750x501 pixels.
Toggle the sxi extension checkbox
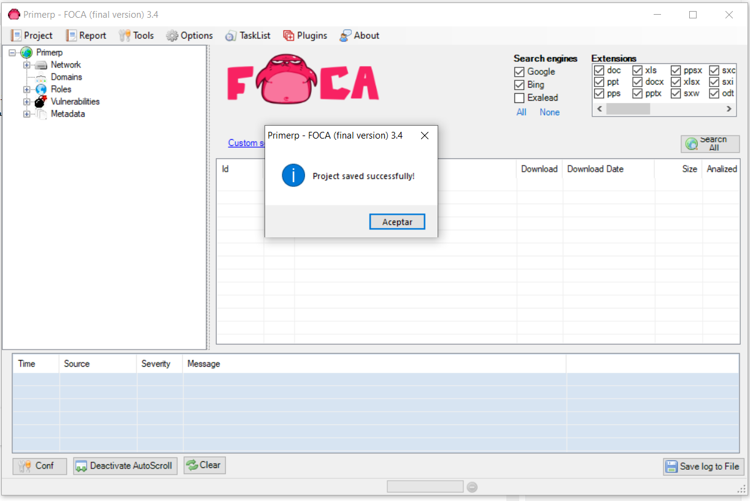pyautogui.click(x=714, y=82)
